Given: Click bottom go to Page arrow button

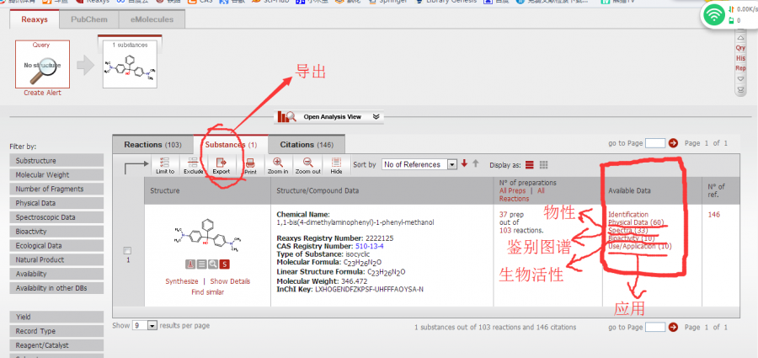Looking at the screenshot, I should [x=673, y=327].
